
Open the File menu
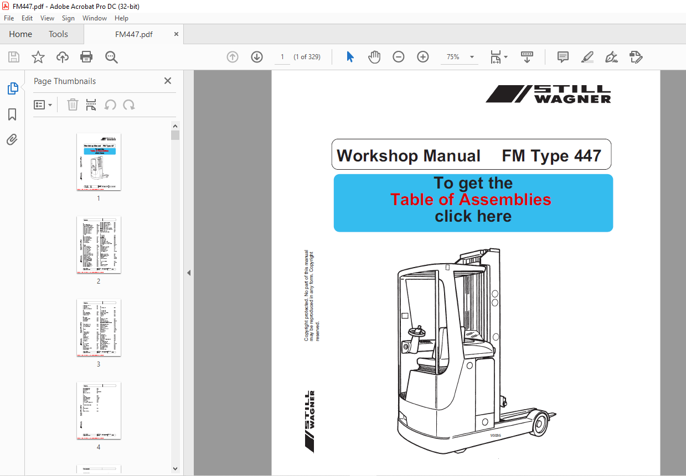[9, 18]
